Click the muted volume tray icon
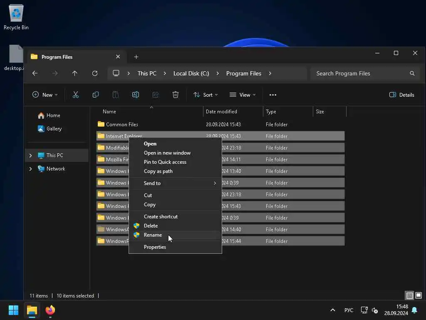 pyautogui.click(x=375, y=310)
